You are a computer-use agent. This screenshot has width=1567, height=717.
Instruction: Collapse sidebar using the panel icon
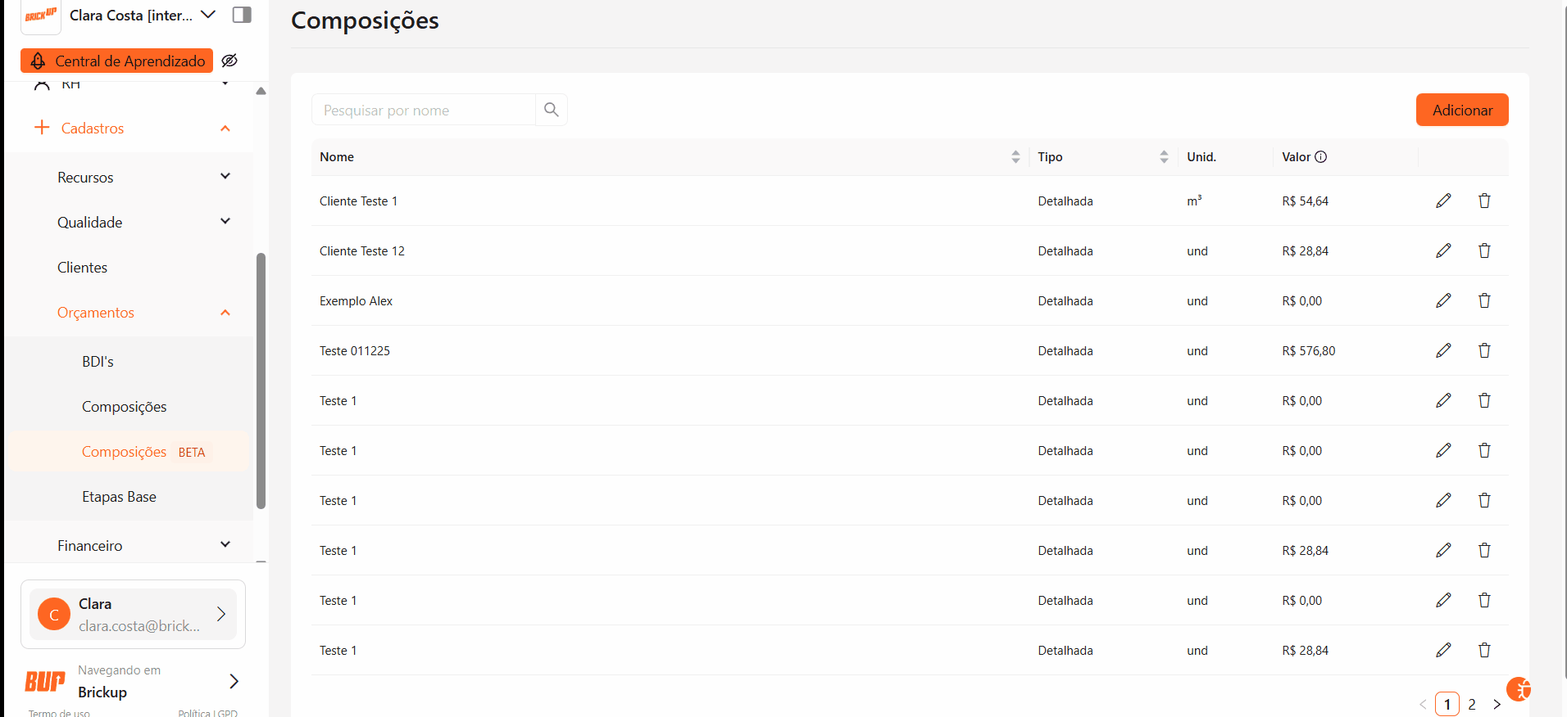pos(242,15)
